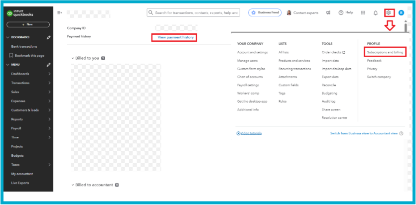
Task: Open Custom form styles
Action: 251,69
